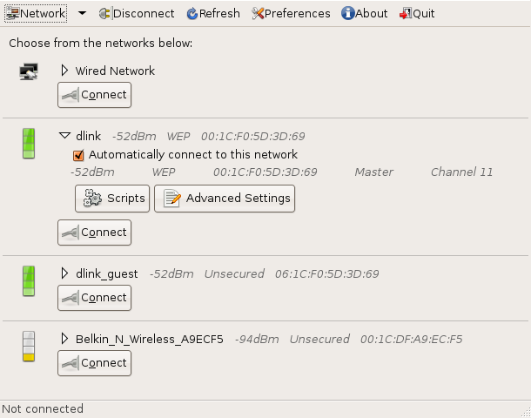This screenshot has height=418, width=531.
Task: Click the Disconnect toolbar icon
Action: (105, 14)
